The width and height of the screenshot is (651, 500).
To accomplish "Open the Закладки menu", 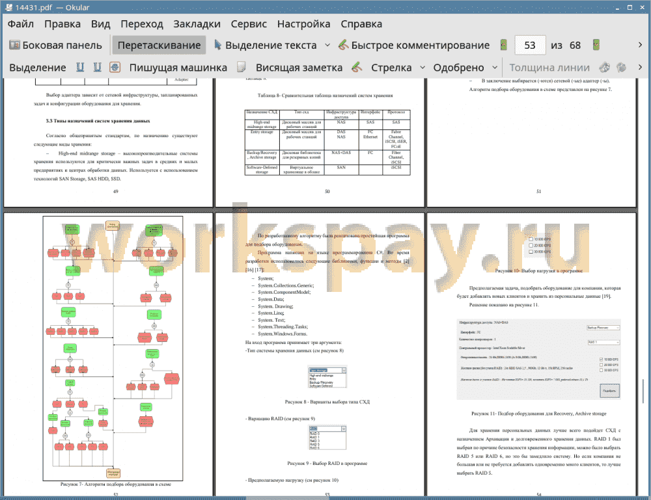I will pyautogui.click(x=197, y=24).
